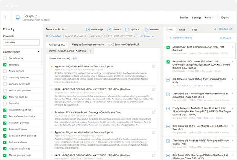Uncheck the Wikipedia source filter
Viewport: 237px width, 160px height.
pos(5,65)
